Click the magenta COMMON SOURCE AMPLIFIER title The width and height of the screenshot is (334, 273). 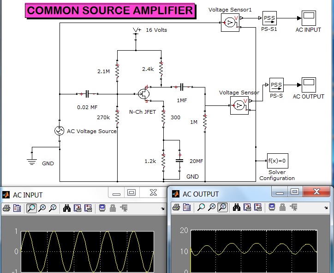pos(110,11)
